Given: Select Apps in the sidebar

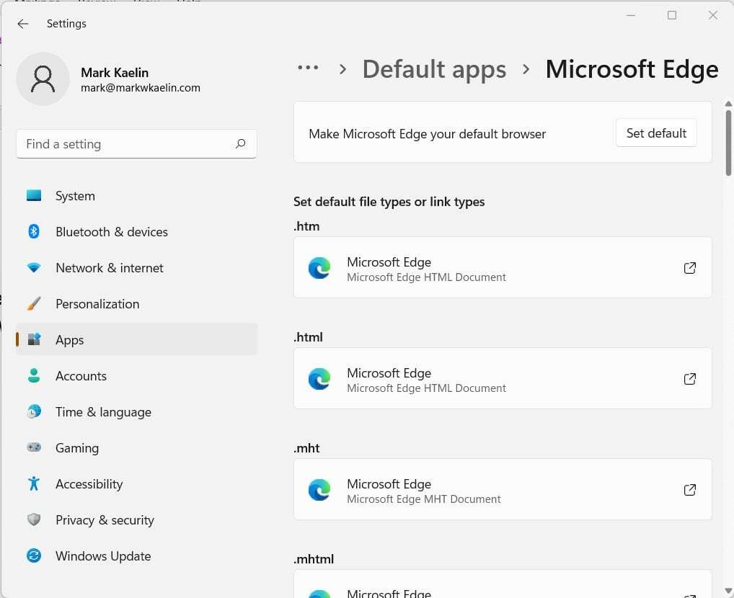Looking at the screenshot, I should [69, 339].
